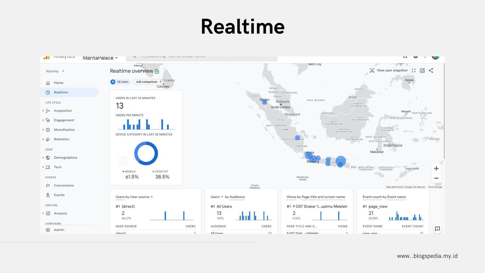Click the share report icon

click(431, 71)
